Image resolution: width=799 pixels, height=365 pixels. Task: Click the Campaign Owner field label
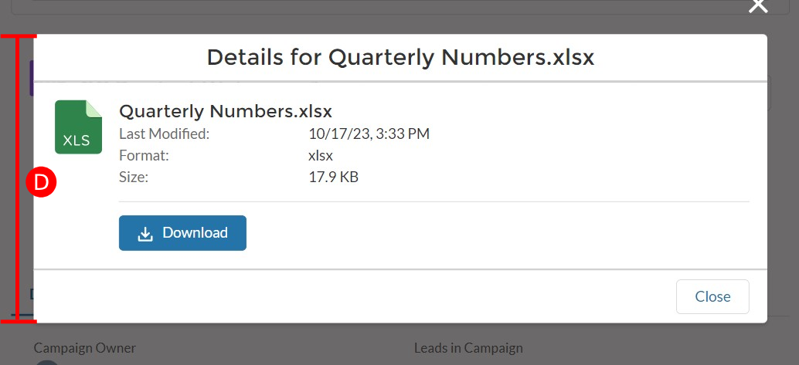(x=84, y=348)
